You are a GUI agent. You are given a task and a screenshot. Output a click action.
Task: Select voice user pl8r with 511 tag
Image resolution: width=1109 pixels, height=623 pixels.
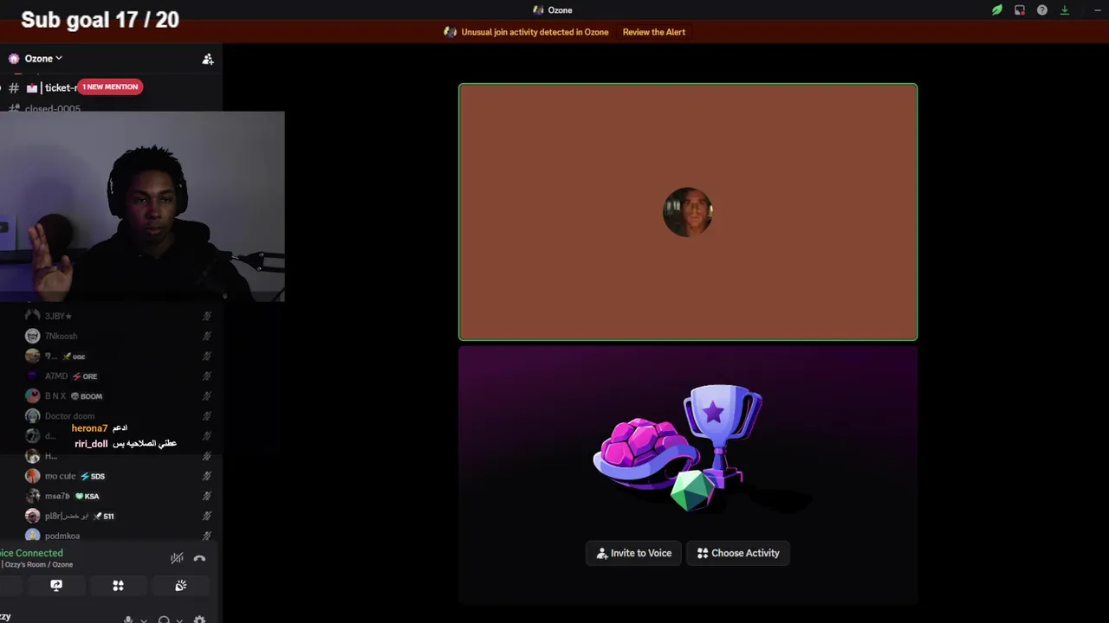(117, 516)
